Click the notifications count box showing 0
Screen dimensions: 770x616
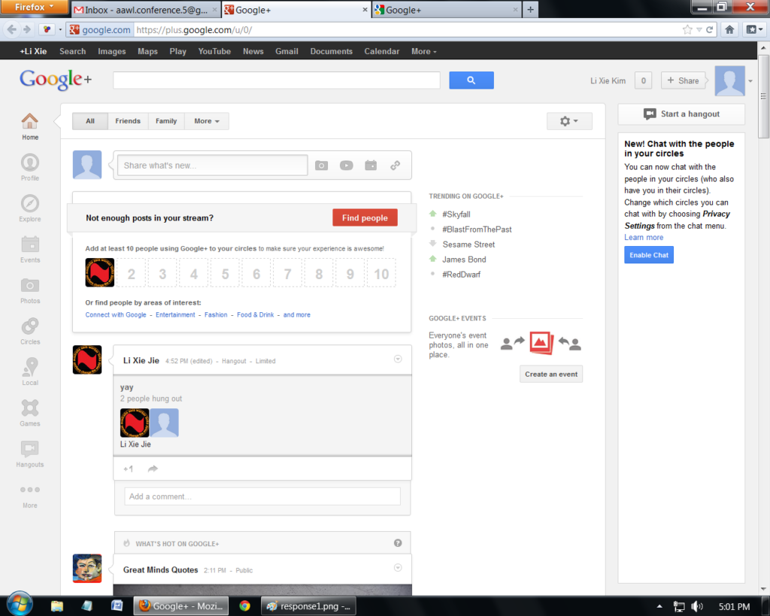644,80
